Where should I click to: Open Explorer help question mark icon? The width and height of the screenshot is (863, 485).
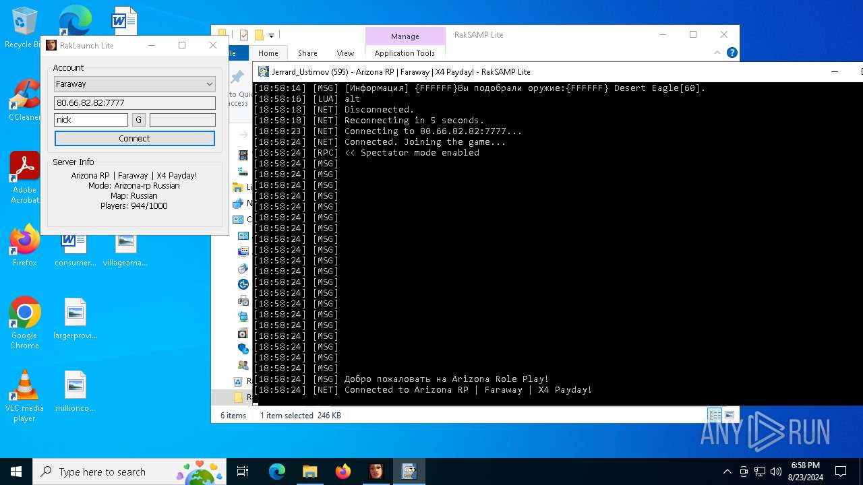732,53
